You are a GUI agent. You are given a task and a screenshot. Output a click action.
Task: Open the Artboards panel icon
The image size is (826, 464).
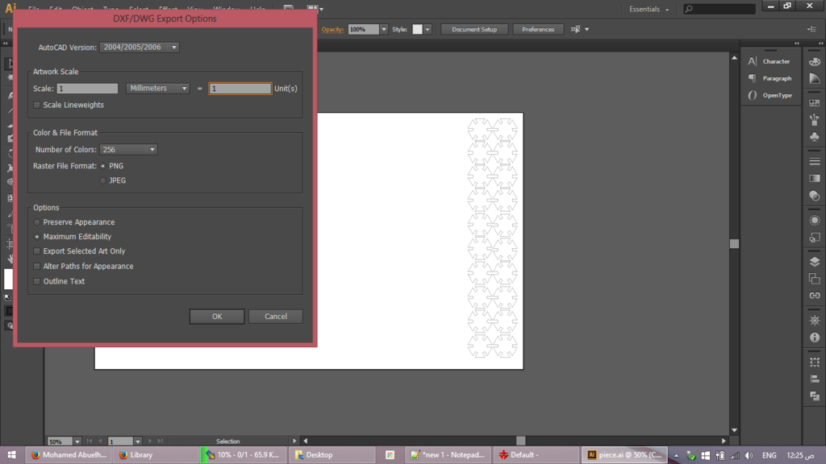pyautogui.click(x=815, y=279)
